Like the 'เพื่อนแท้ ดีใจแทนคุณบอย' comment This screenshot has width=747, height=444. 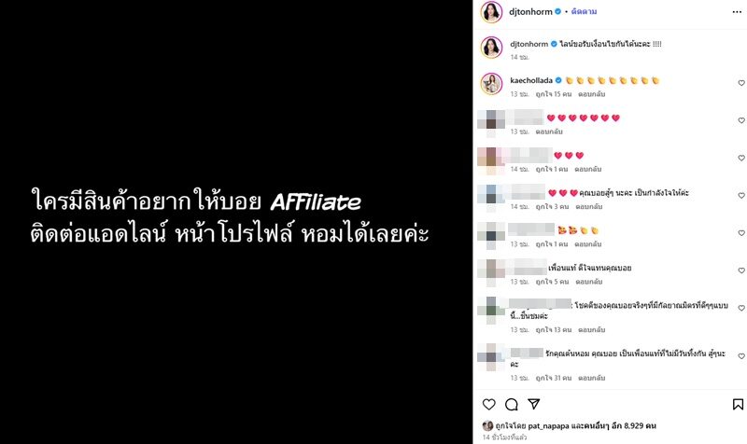point(741,271)
